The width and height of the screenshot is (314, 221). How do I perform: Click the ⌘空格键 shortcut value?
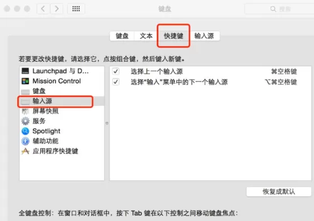point(284,72)
